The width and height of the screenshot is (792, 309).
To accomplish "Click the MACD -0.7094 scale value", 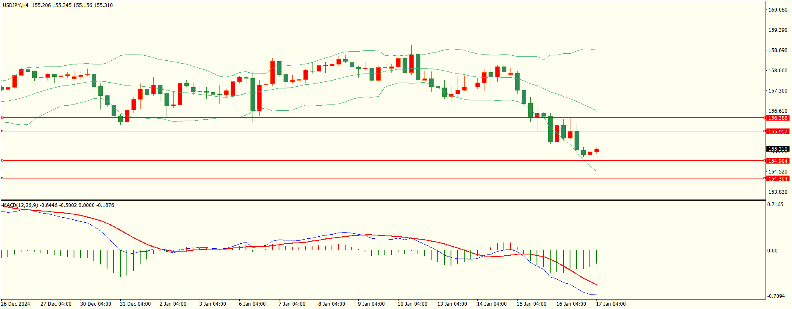I will point(776,296).
